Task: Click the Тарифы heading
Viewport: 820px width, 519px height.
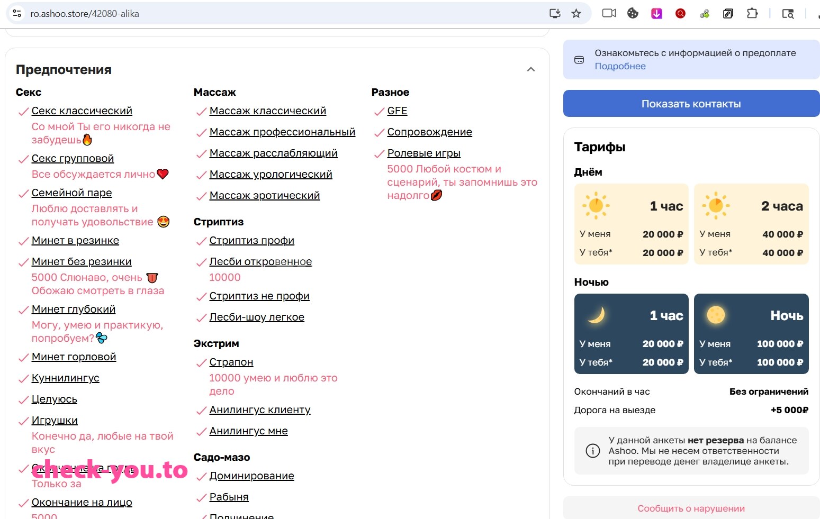Action: (x=600, y=147)
